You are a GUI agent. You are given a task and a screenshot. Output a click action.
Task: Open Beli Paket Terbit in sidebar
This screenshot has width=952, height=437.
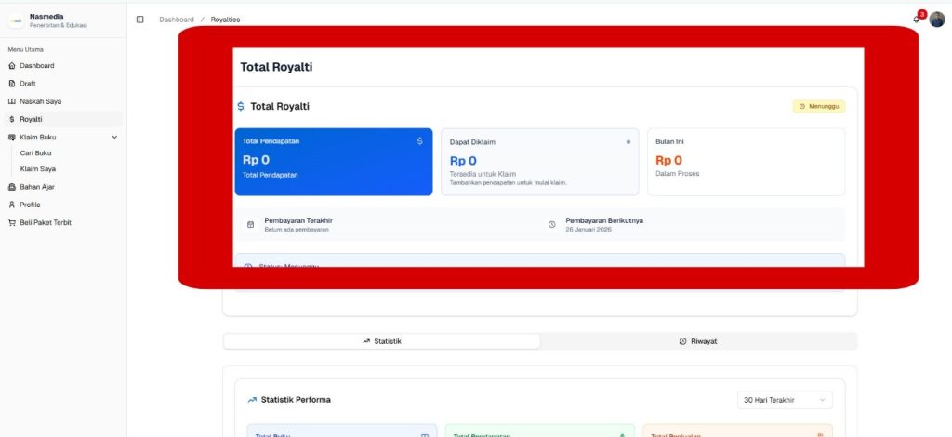pos(46,222)
